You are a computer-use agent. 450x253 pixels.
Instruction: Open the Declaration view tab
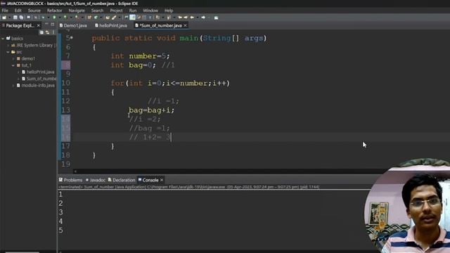[122, 180]
